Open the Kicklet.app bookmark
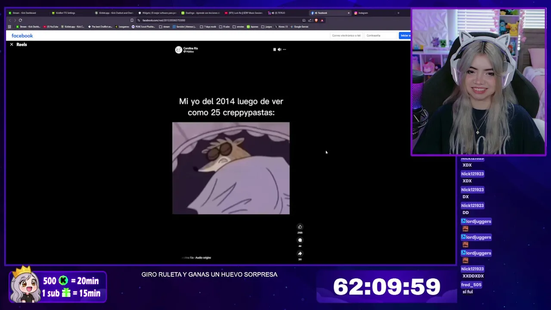This screenshot has width=551, height=310. tap(73, 27)
